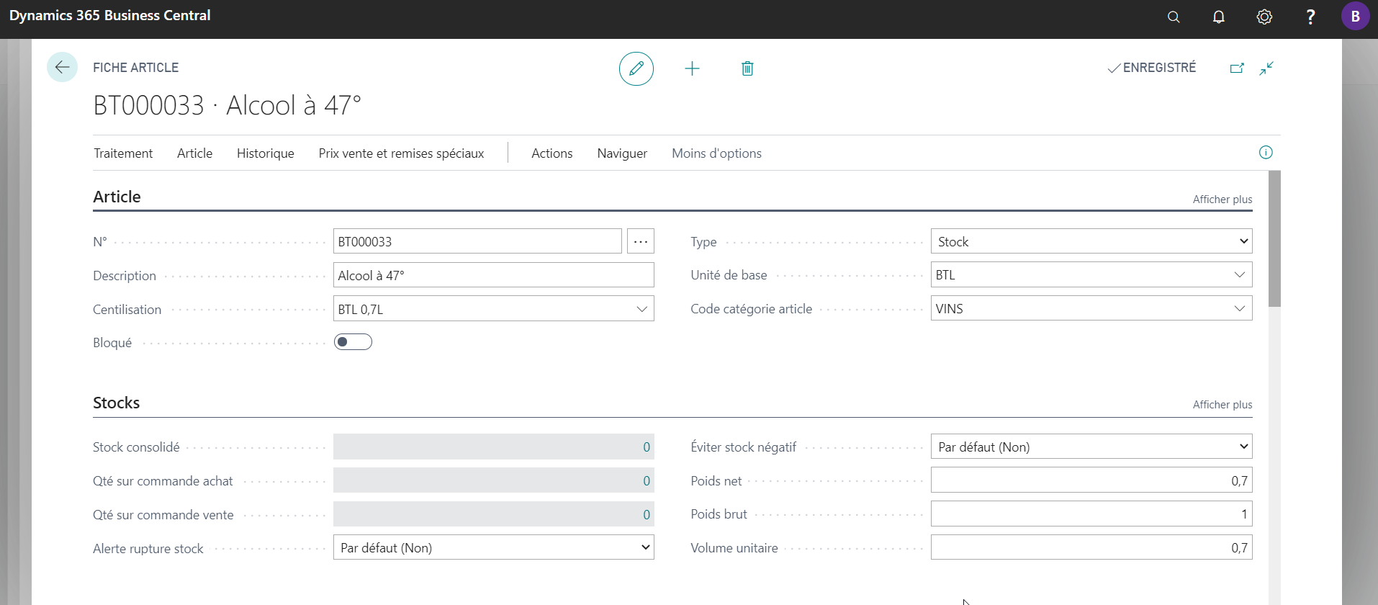Click the back arrow icon

click(62, 68)
